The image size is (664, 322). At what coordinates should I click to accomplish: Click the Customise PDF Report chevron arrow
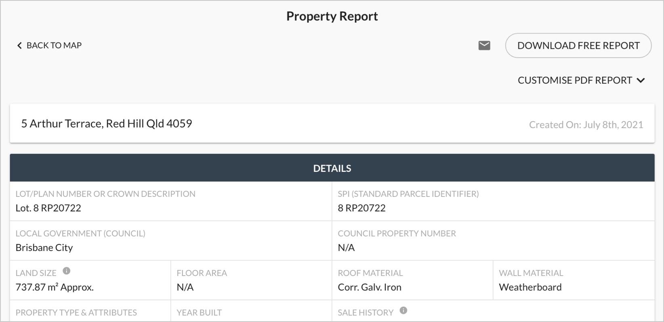641,80
